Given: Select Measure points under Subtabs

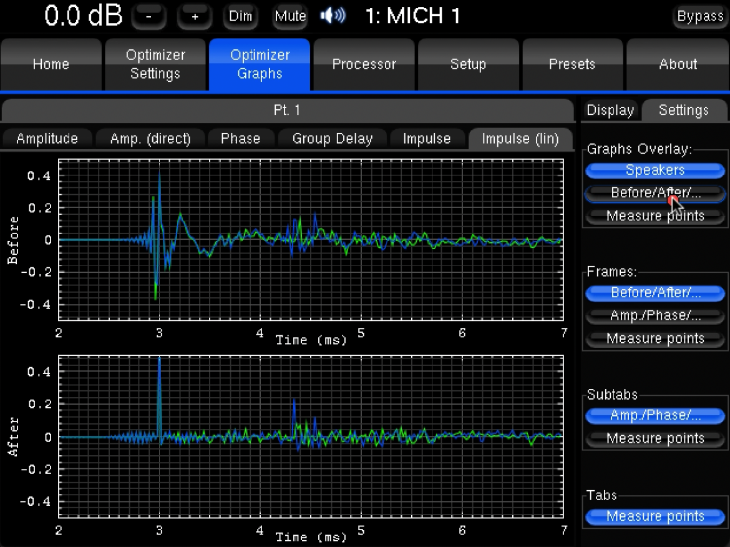Looking at the screenshot, I should point(655,439).
